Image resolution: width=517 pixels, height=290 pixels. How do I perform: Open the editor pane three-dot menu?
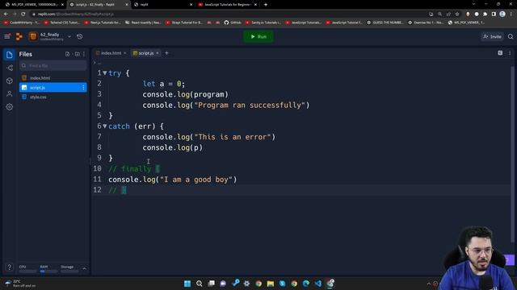coord(510,53)
